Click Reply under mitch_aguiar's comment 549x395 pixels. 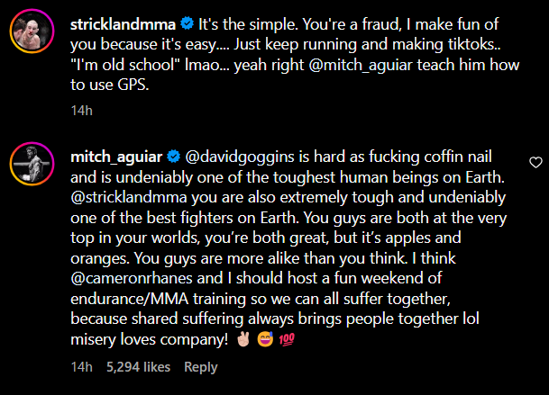coord(201,367)
